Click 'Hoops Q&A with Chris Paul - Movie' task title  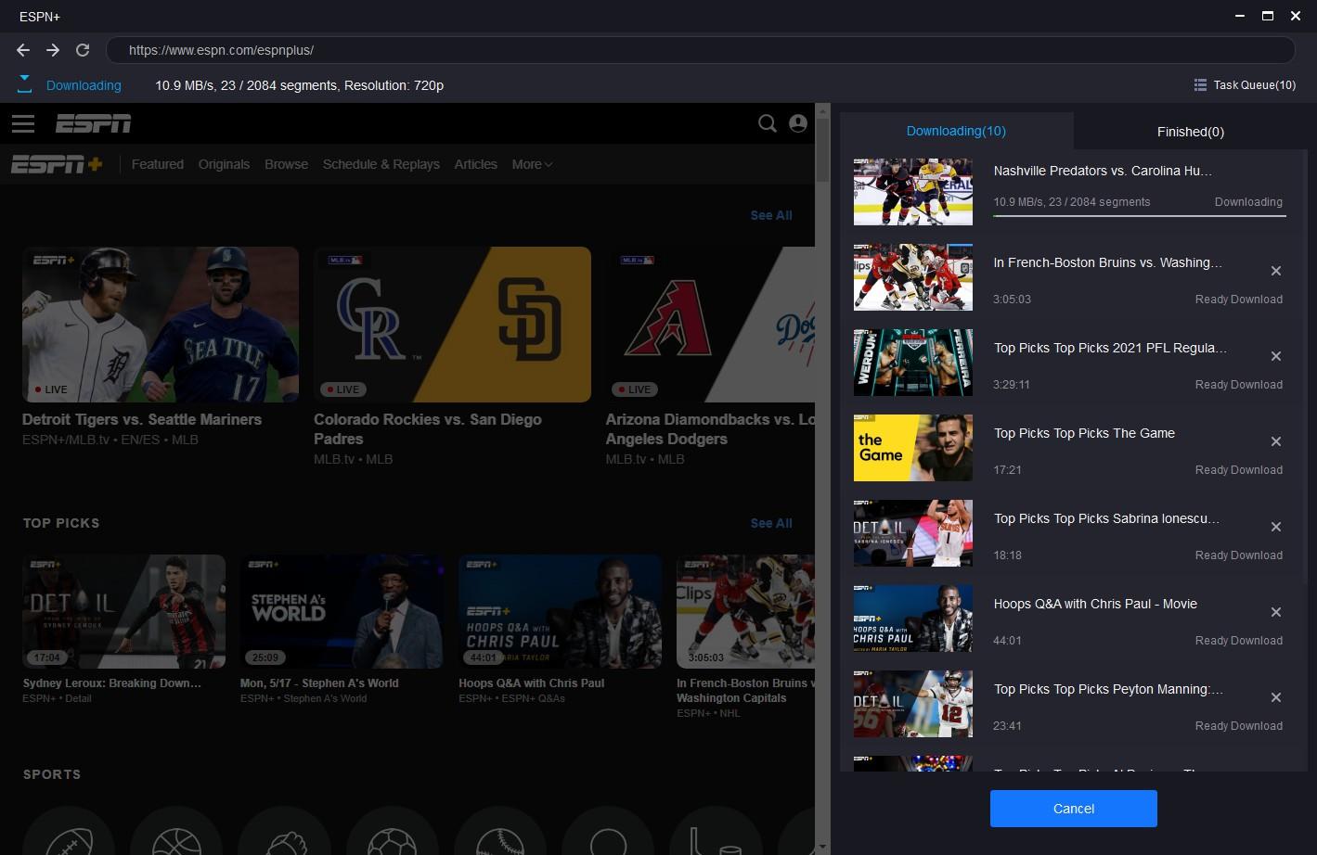1095,604
